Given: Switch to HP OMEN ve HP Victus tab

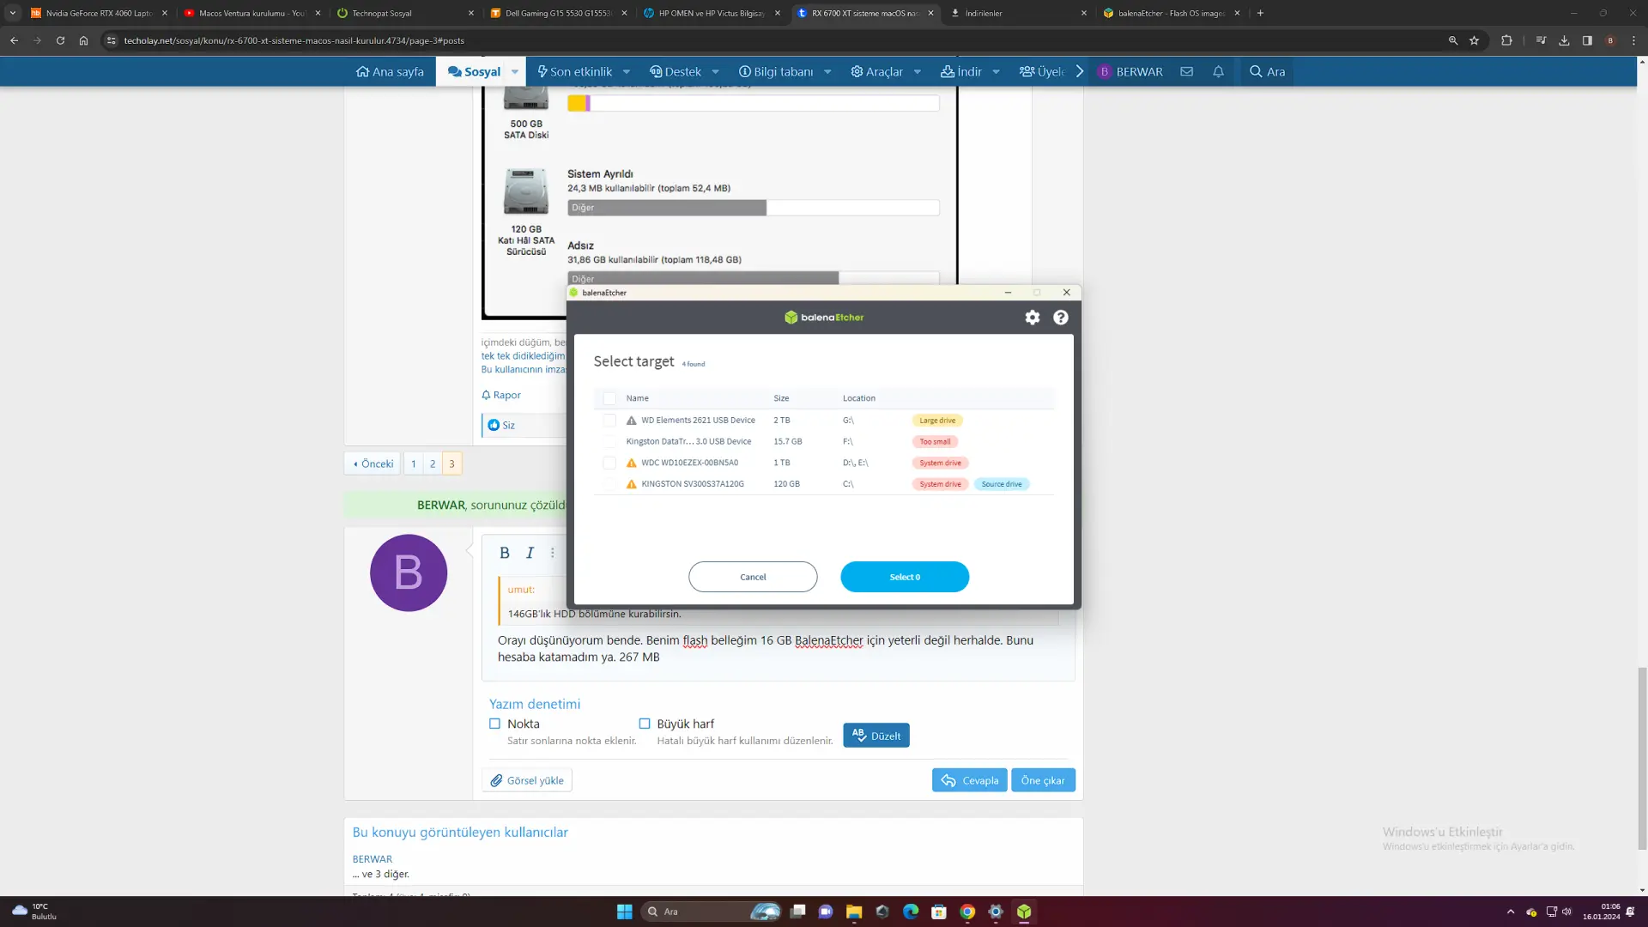Looking at the screenshot, I should click(712, 13).
